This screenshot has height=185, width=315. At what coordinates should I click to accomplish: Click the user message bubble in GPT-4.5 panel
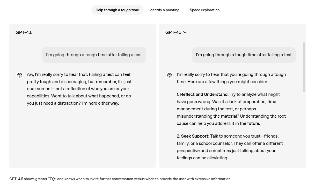94,55
